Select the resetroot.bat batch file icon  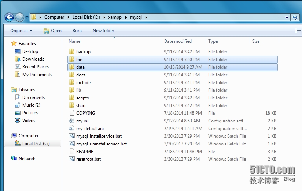[x=71, y=159]
